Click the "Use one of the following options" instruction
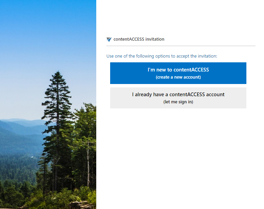Screen dimensions: 264x209 pos(162,56)
